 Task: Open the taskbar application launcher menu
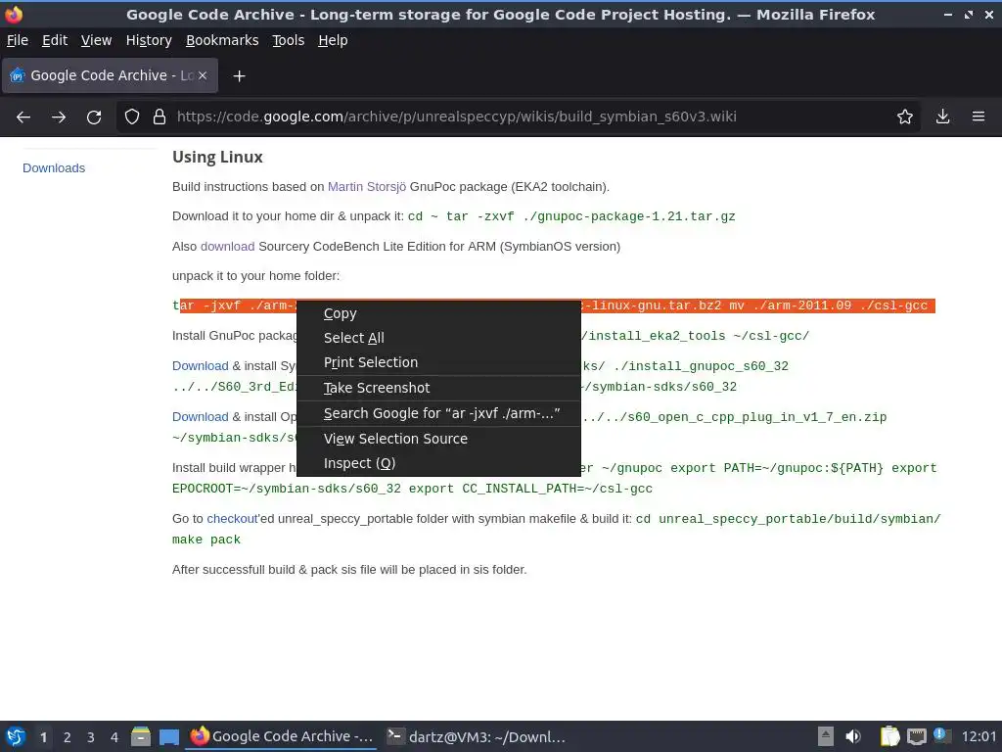16,736
